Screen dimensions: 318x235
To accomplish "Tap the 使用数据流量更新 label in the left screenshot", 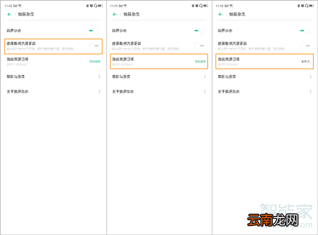I will [x=21, y=43].
